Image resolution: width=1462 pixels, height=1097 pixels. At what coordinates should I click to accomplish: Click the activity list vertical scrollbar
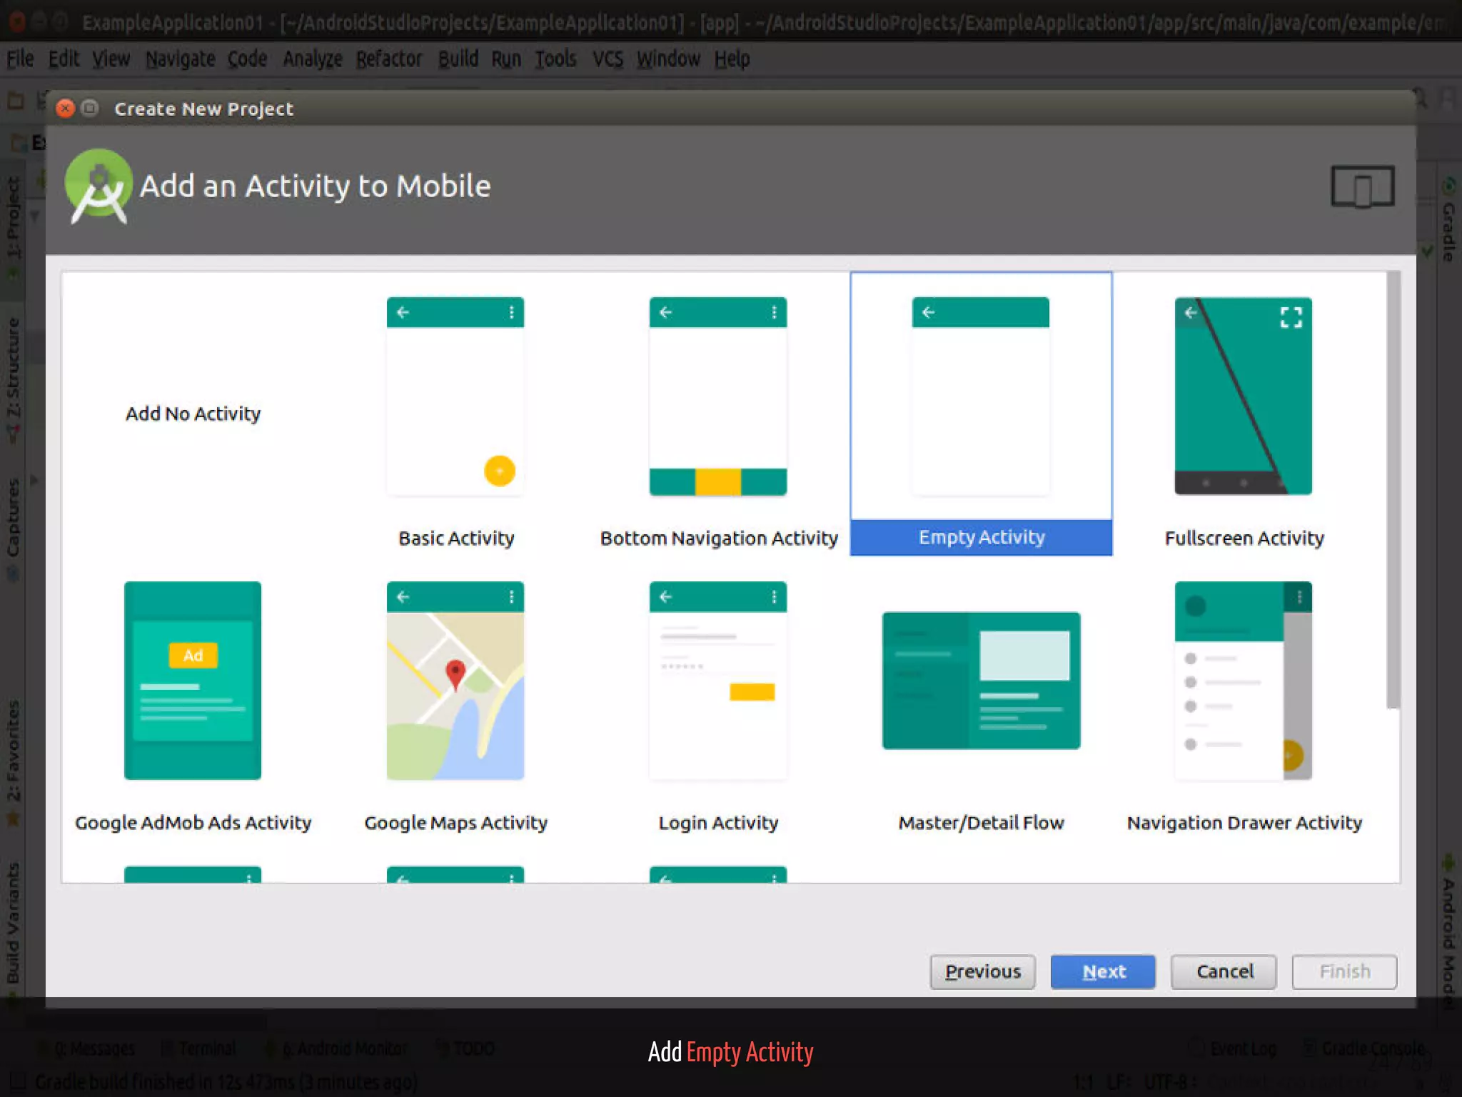(1393, 490)
